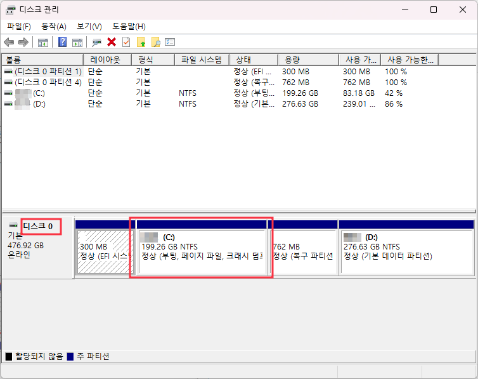Sort by the 레이아웃 column header

click(x=107, y=60)
